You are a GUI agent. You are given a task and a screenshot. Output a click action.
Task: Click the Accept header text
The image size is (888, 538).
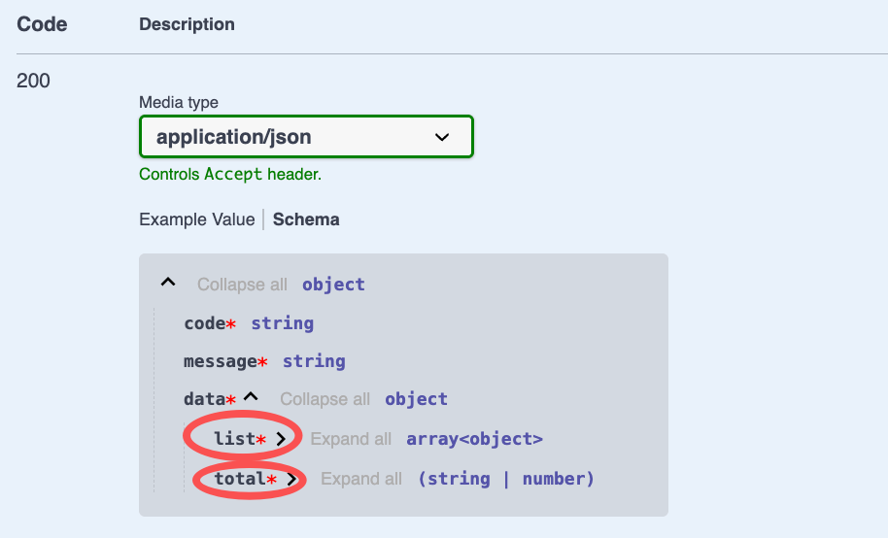(x=233, y=175)
